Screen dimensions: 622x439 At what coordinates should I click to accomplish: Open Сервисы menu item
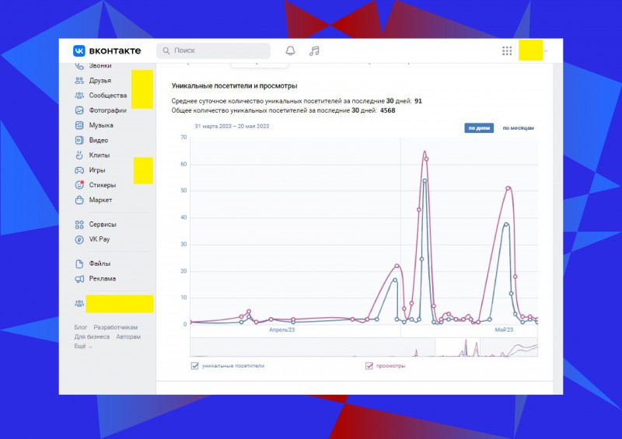tap(103, 225)
